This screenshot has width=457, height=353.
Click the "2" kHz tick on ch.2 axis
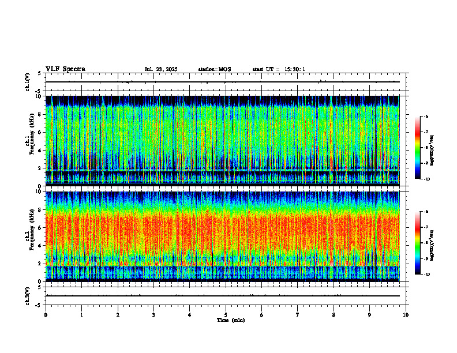click(40, 264)
